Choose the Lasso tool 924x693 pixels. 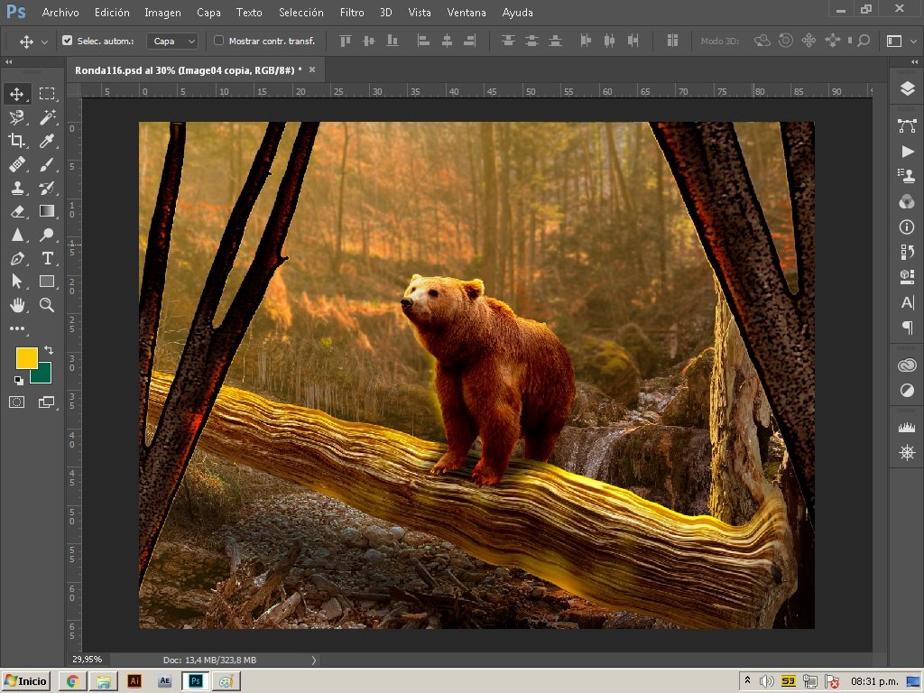16,117
